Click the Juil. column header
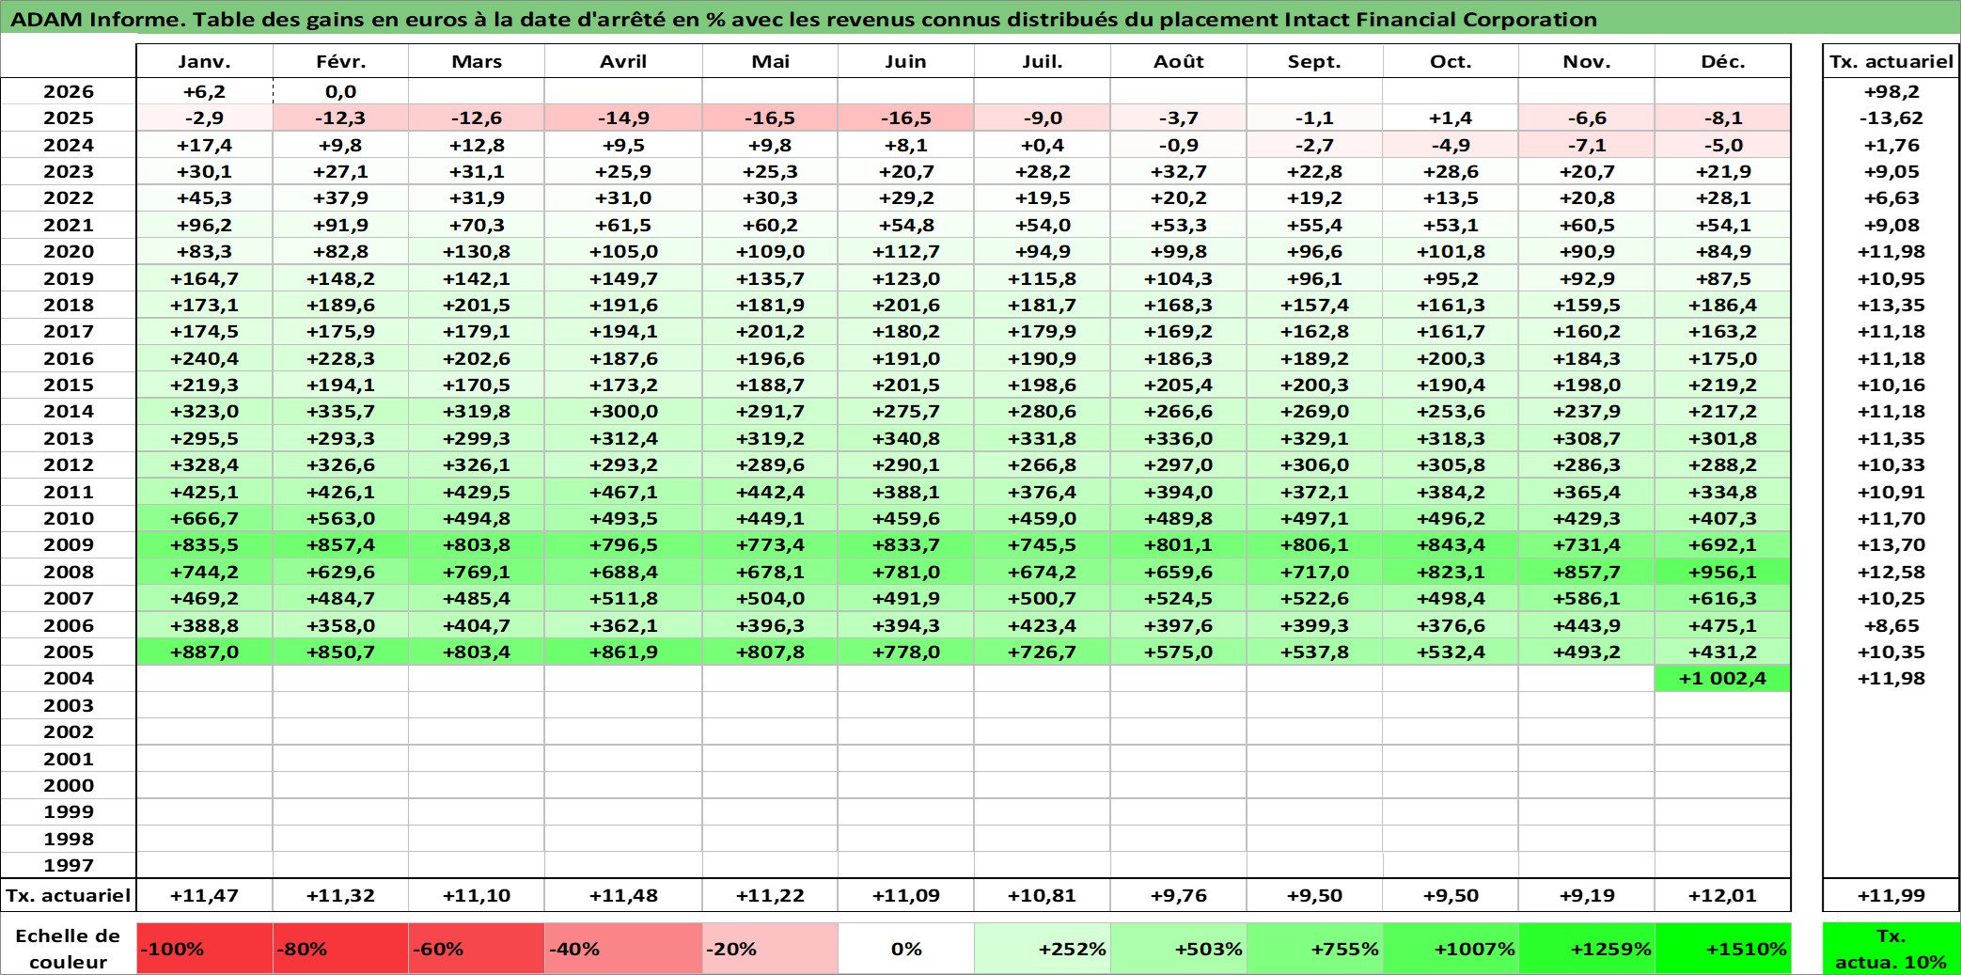The width and height of the screenshot is (1961, 975). click(x=1043, y=61)
